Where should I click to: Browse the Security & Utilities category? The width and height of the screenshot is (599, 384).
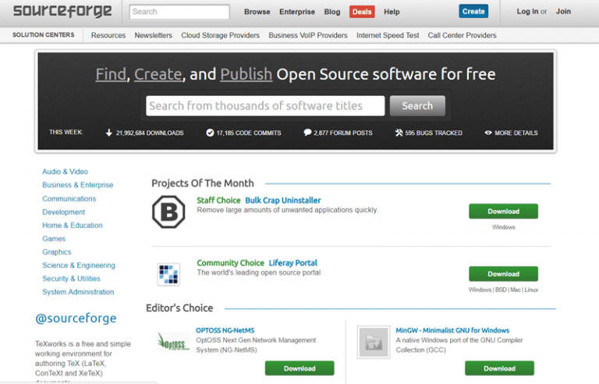click(71, 279)
